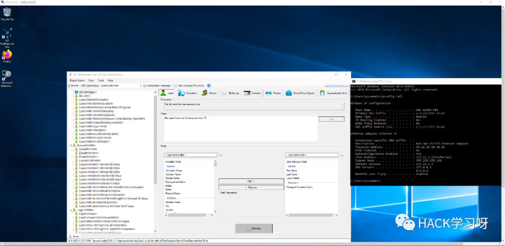Select tree report ending 'the next 30 days'
Viewport: 505px width, 246px height.
coord(111,198)
